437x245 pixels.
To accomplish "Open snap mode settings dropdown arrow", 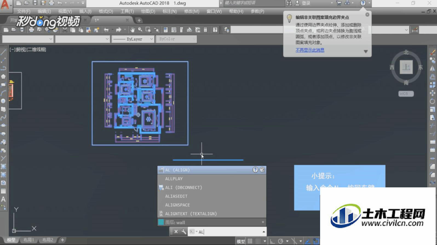I will click(265, 241).
